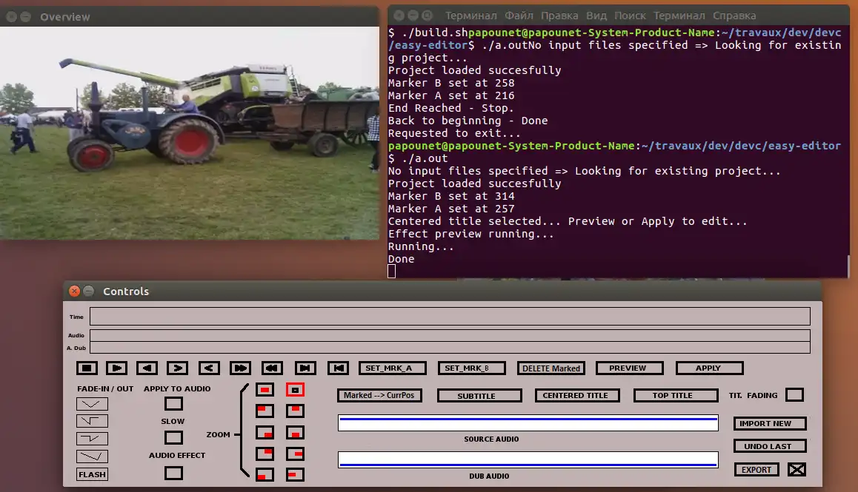Toggle the AUDIO EFFECT checkbox
Image resolution: width=858 pixels, height=492 pixels.
pyautogui.click(x=173, y=473)
